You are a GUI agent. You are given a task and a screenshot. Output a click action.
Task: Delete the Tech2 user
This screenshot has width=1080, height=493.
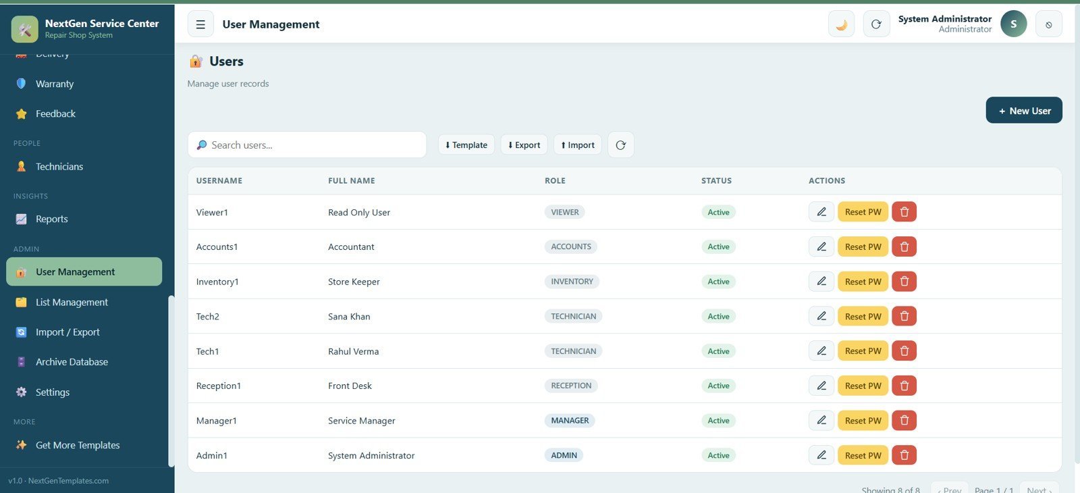pyautogui.click(x=904, y=316)
